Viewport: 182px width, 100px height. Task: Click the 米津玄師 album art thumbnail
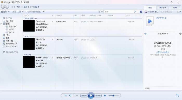click(29, 62)
